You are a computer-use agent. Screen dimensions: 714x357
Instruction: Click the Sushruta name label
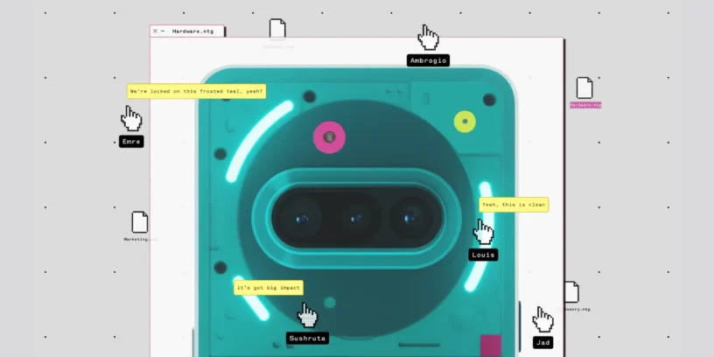pos(307,338)
